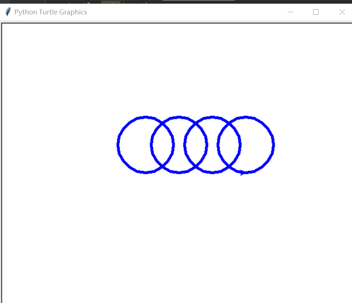Click top intersection of first and second circles

tap(162, 123)
